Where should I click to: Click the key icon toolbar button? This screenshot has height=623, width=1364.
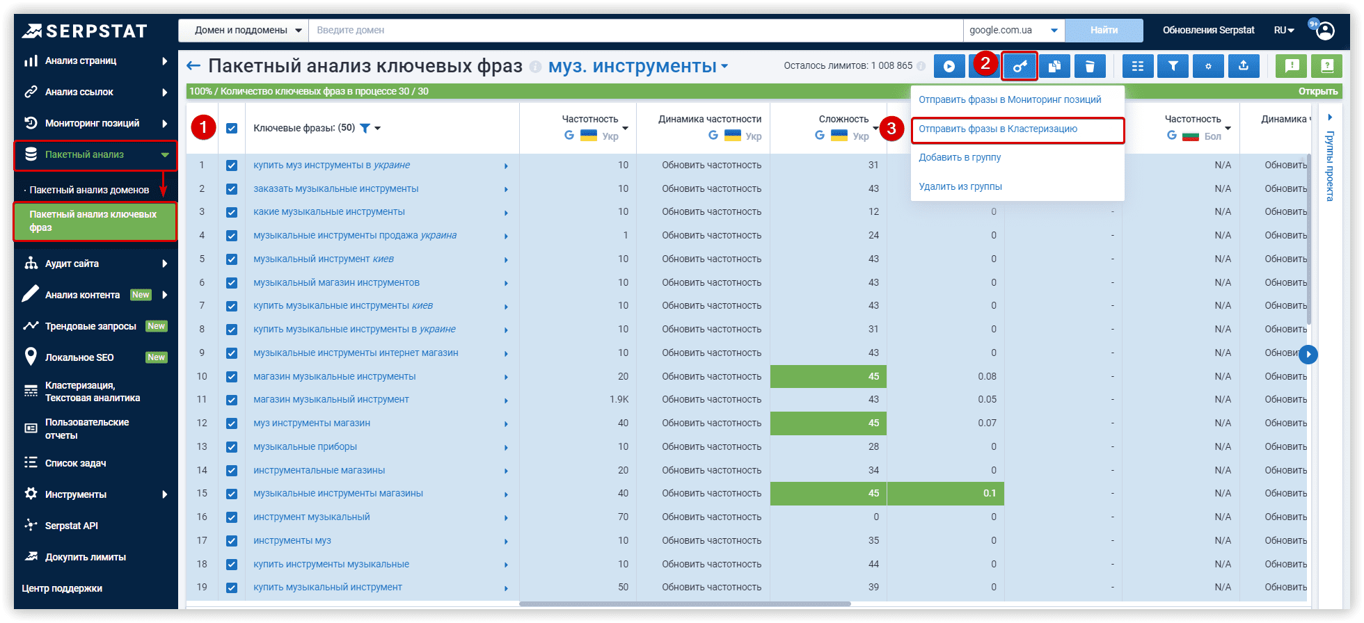tap(1020, 67)
